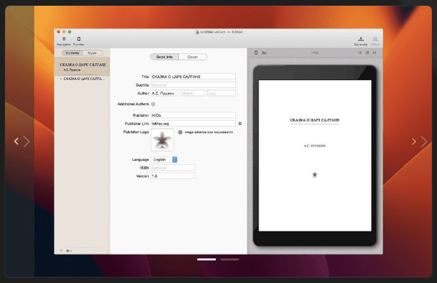Click the author name in preview page
The image size is (437, 283).
(315, 145)
